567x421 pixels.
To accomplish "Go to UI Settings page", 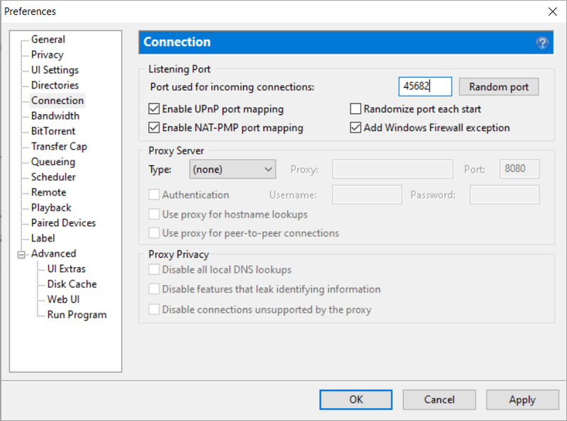I will [55, 69].
